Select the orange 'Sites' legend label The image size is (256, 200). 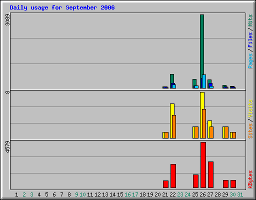[250, 131]
